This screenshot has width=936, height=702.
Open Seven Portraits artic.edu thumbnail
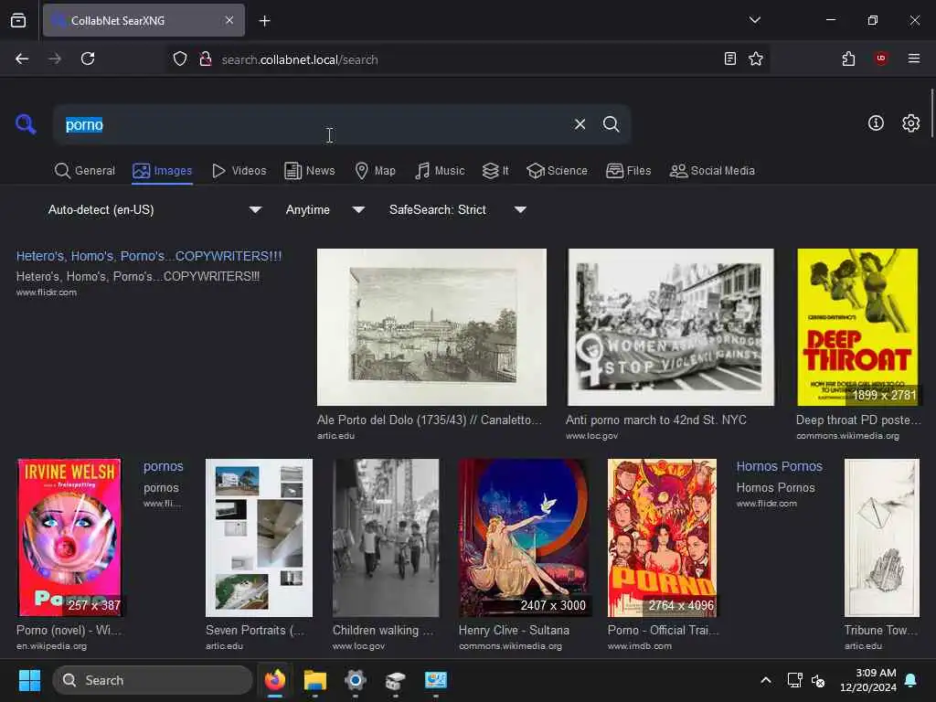[x=259, y=537]
